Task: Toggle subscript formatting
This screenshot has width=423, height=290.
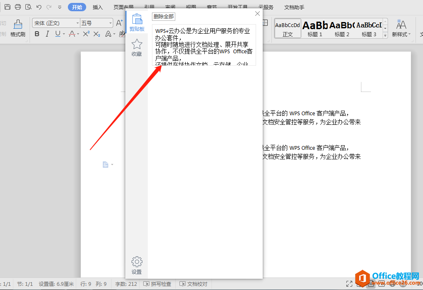Action: [x=97, y=34]
